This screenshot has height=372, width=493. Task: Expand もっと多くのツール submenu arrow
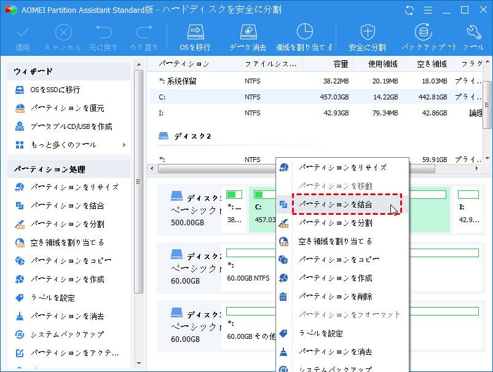124,145
